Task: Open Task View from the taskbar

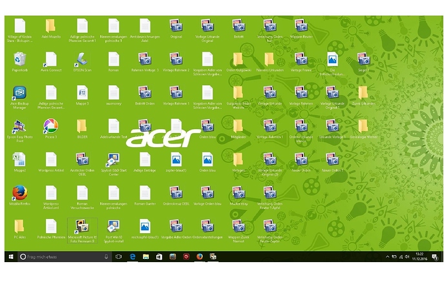Action: pos(119,256)
